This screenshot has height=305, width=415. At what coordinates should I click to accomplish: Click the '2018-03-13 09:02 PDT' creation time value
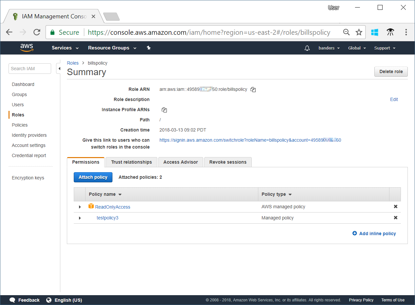pos(183,130)
